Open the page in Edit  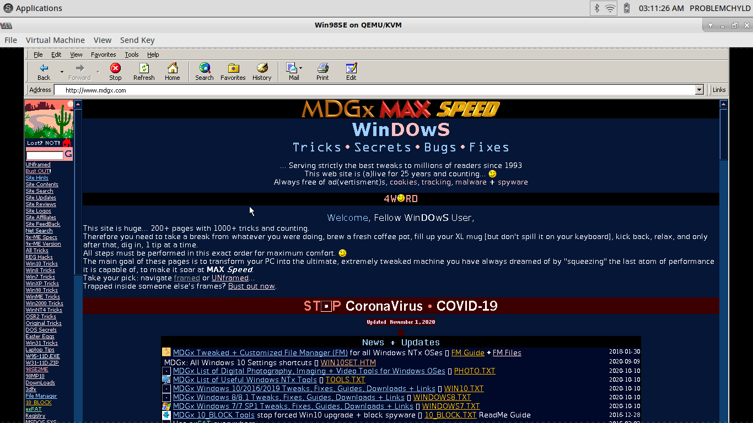pyautogui.click(x=351, y=72)
